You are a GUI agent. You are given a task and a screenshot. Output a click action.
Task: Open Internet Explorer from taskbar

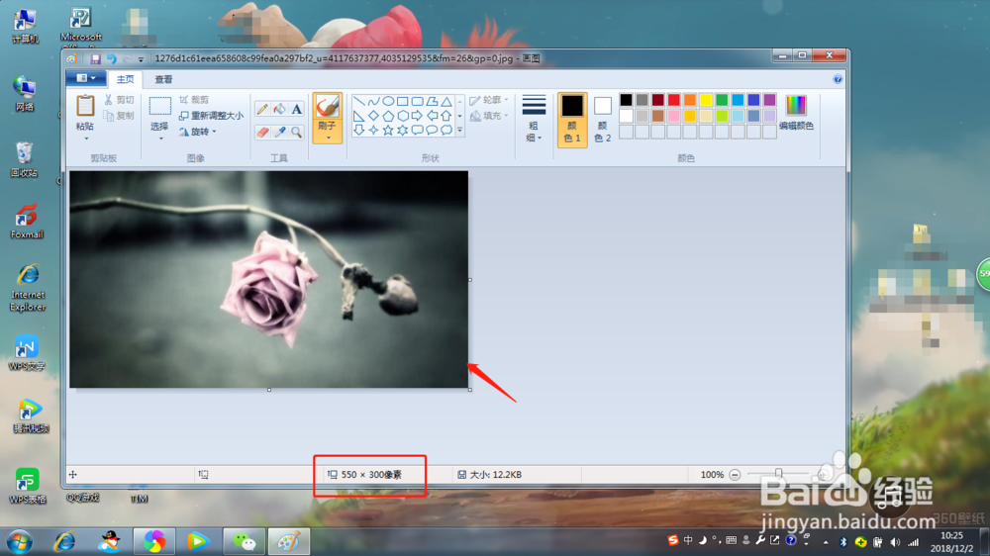(x=64, y=541)
